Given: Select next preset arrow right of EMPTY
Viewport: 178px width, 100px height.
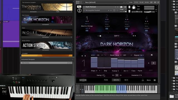Looking at the screenshot, I should click(x=135, y=36).
